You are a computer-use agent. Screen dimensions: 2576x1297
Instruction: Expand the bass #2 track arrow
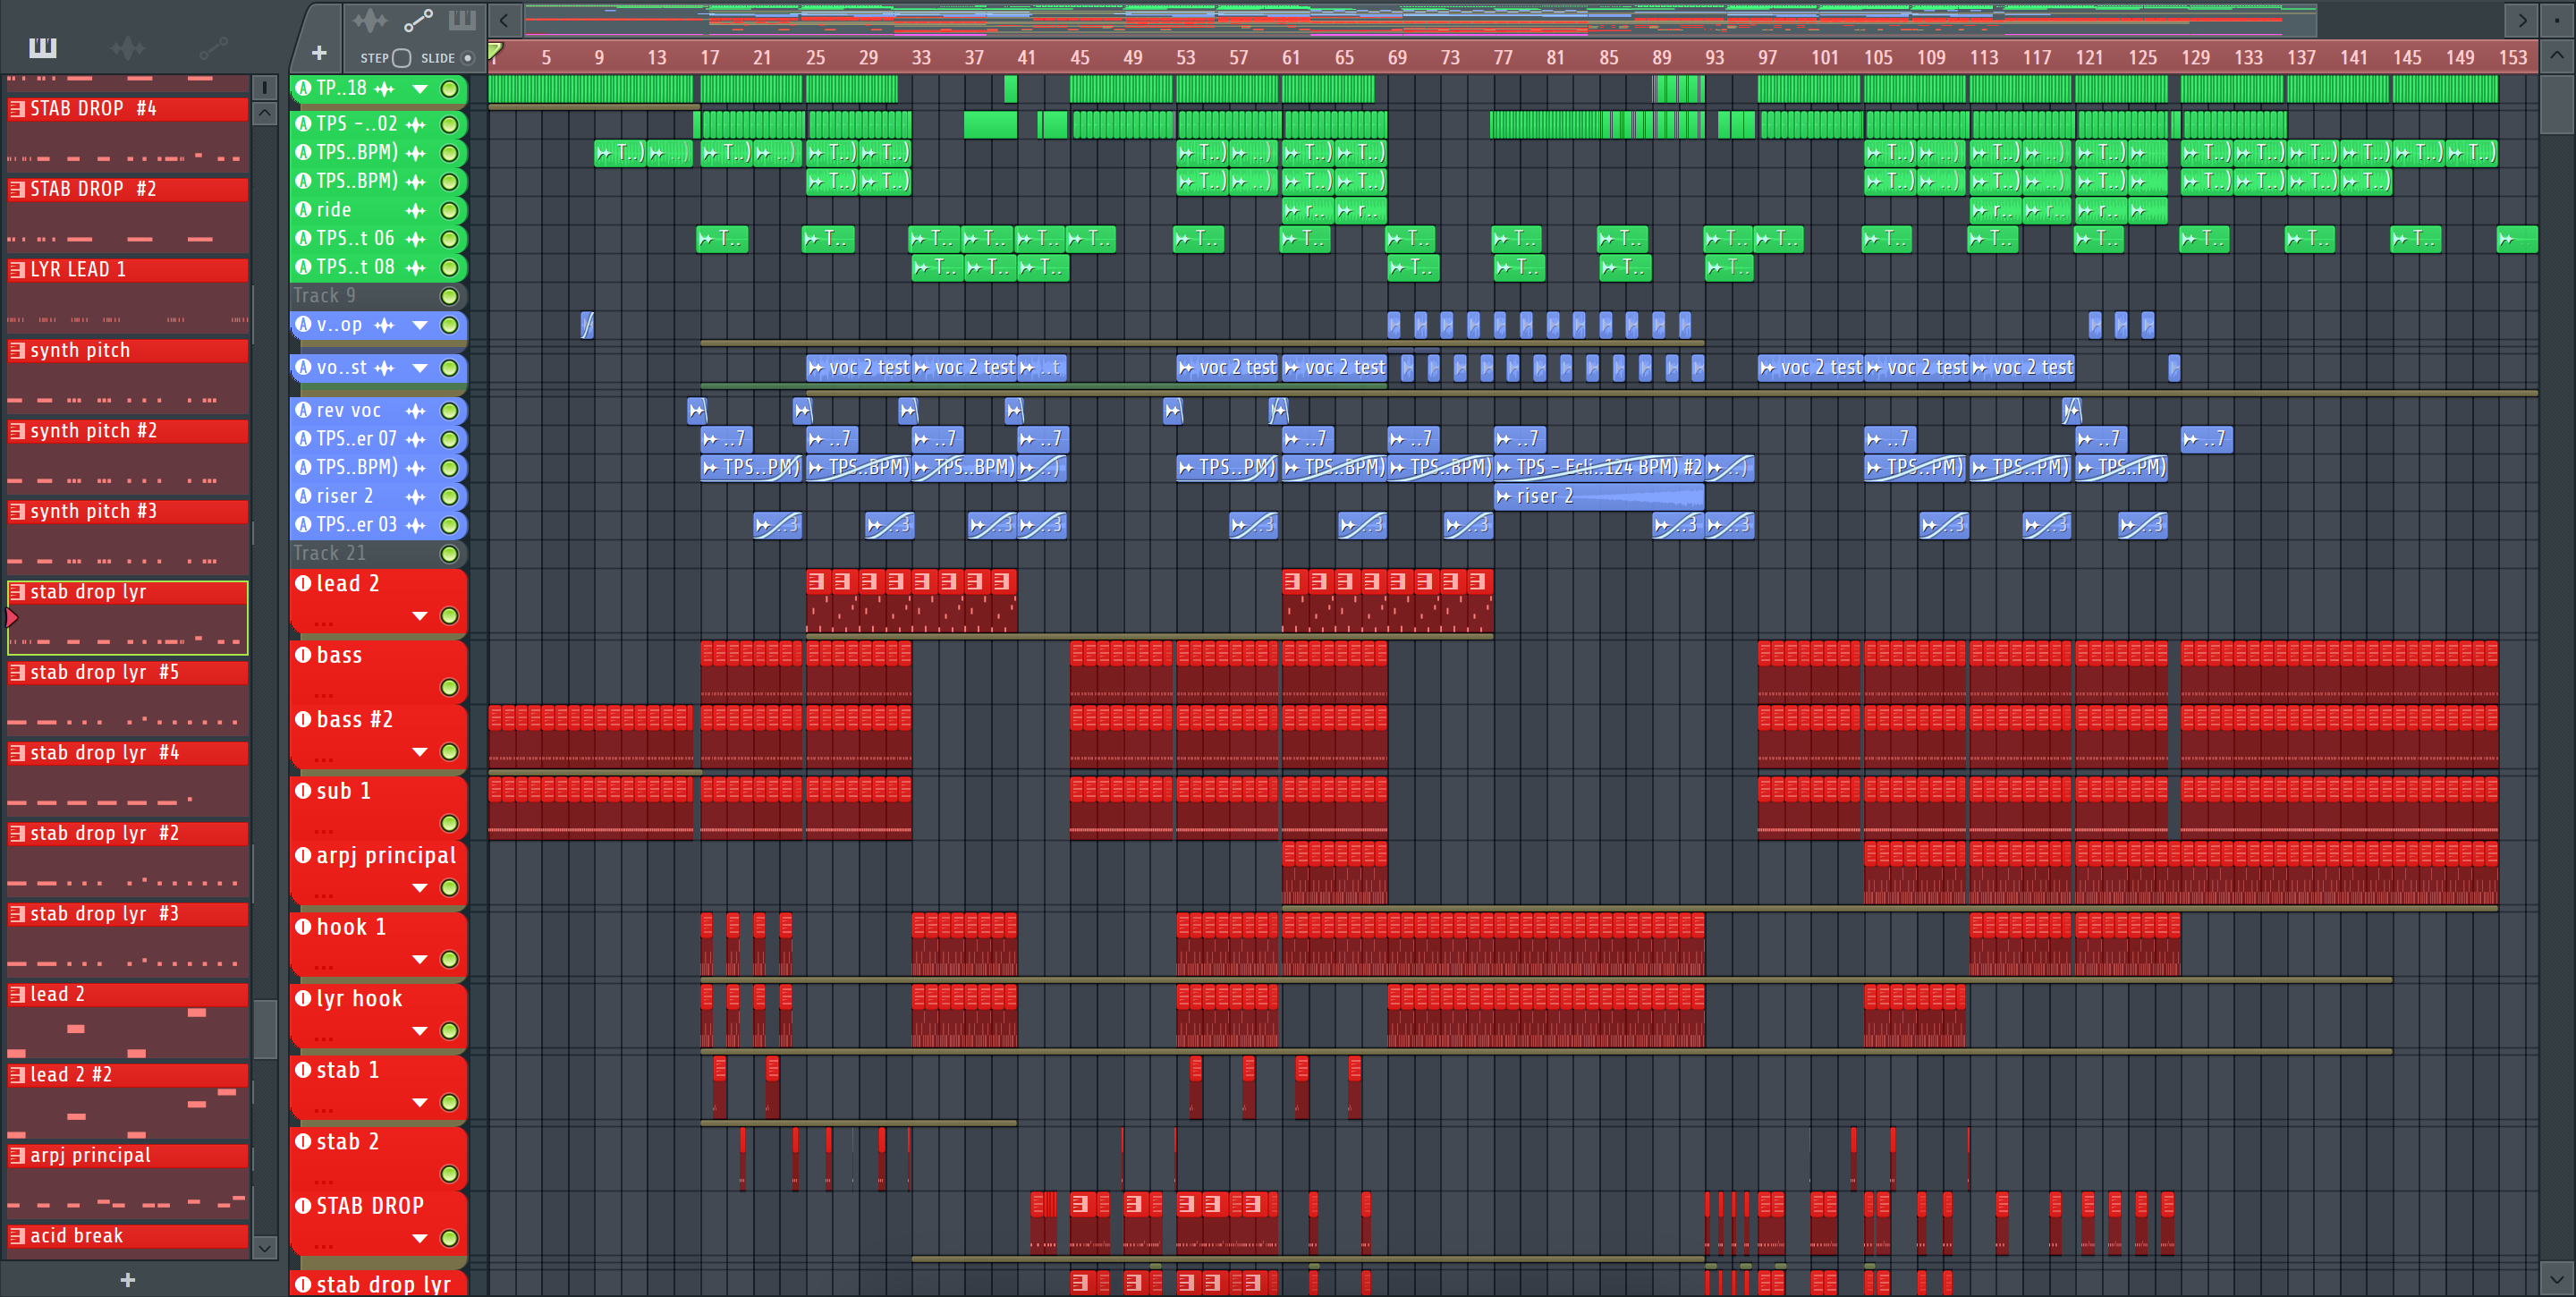point(421,752)
